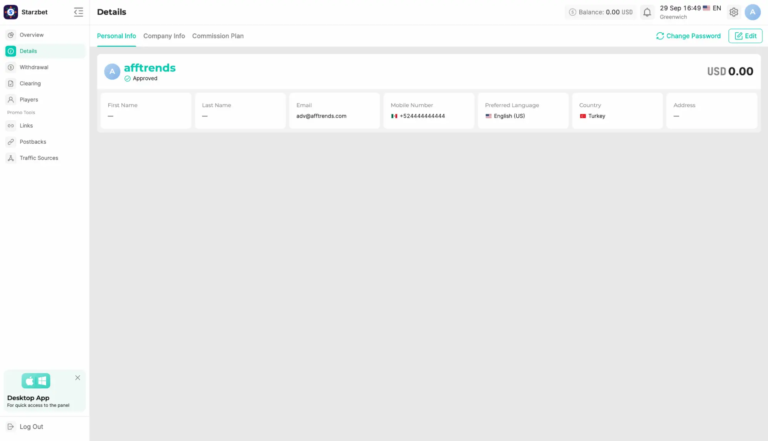Click the Log Out icon

[x=11, y=426]
